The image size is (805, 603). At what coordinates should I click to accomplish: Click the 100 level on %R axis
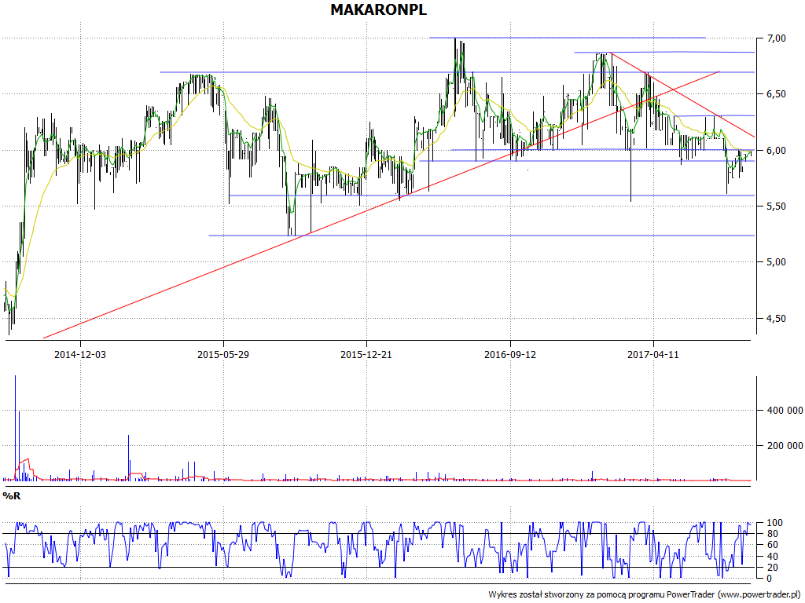774,523
